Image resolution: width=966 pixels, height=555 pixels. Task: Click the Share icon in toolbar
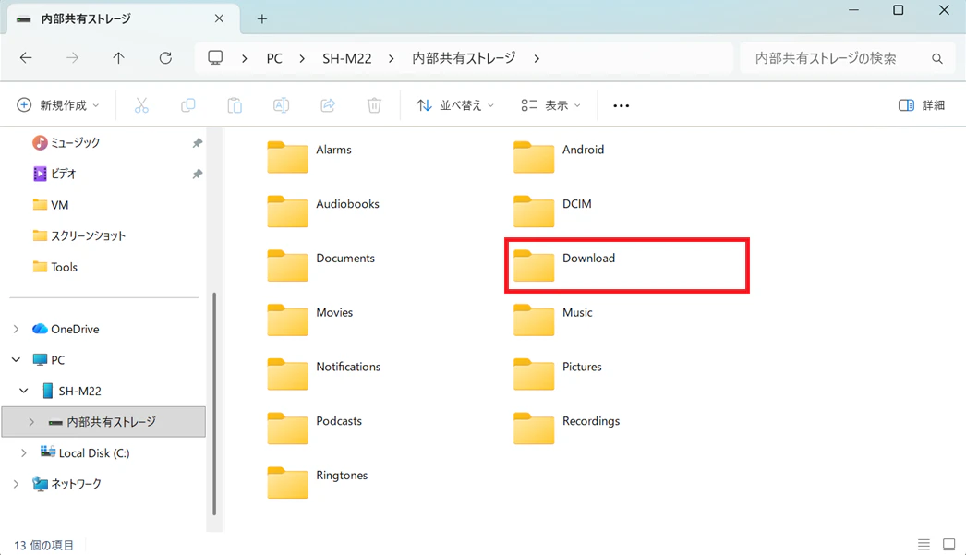tap(328, 105)
